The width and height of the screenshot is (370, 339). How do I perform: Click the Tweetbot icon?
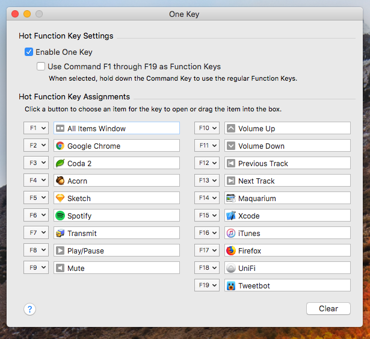(x=231, y=285)
